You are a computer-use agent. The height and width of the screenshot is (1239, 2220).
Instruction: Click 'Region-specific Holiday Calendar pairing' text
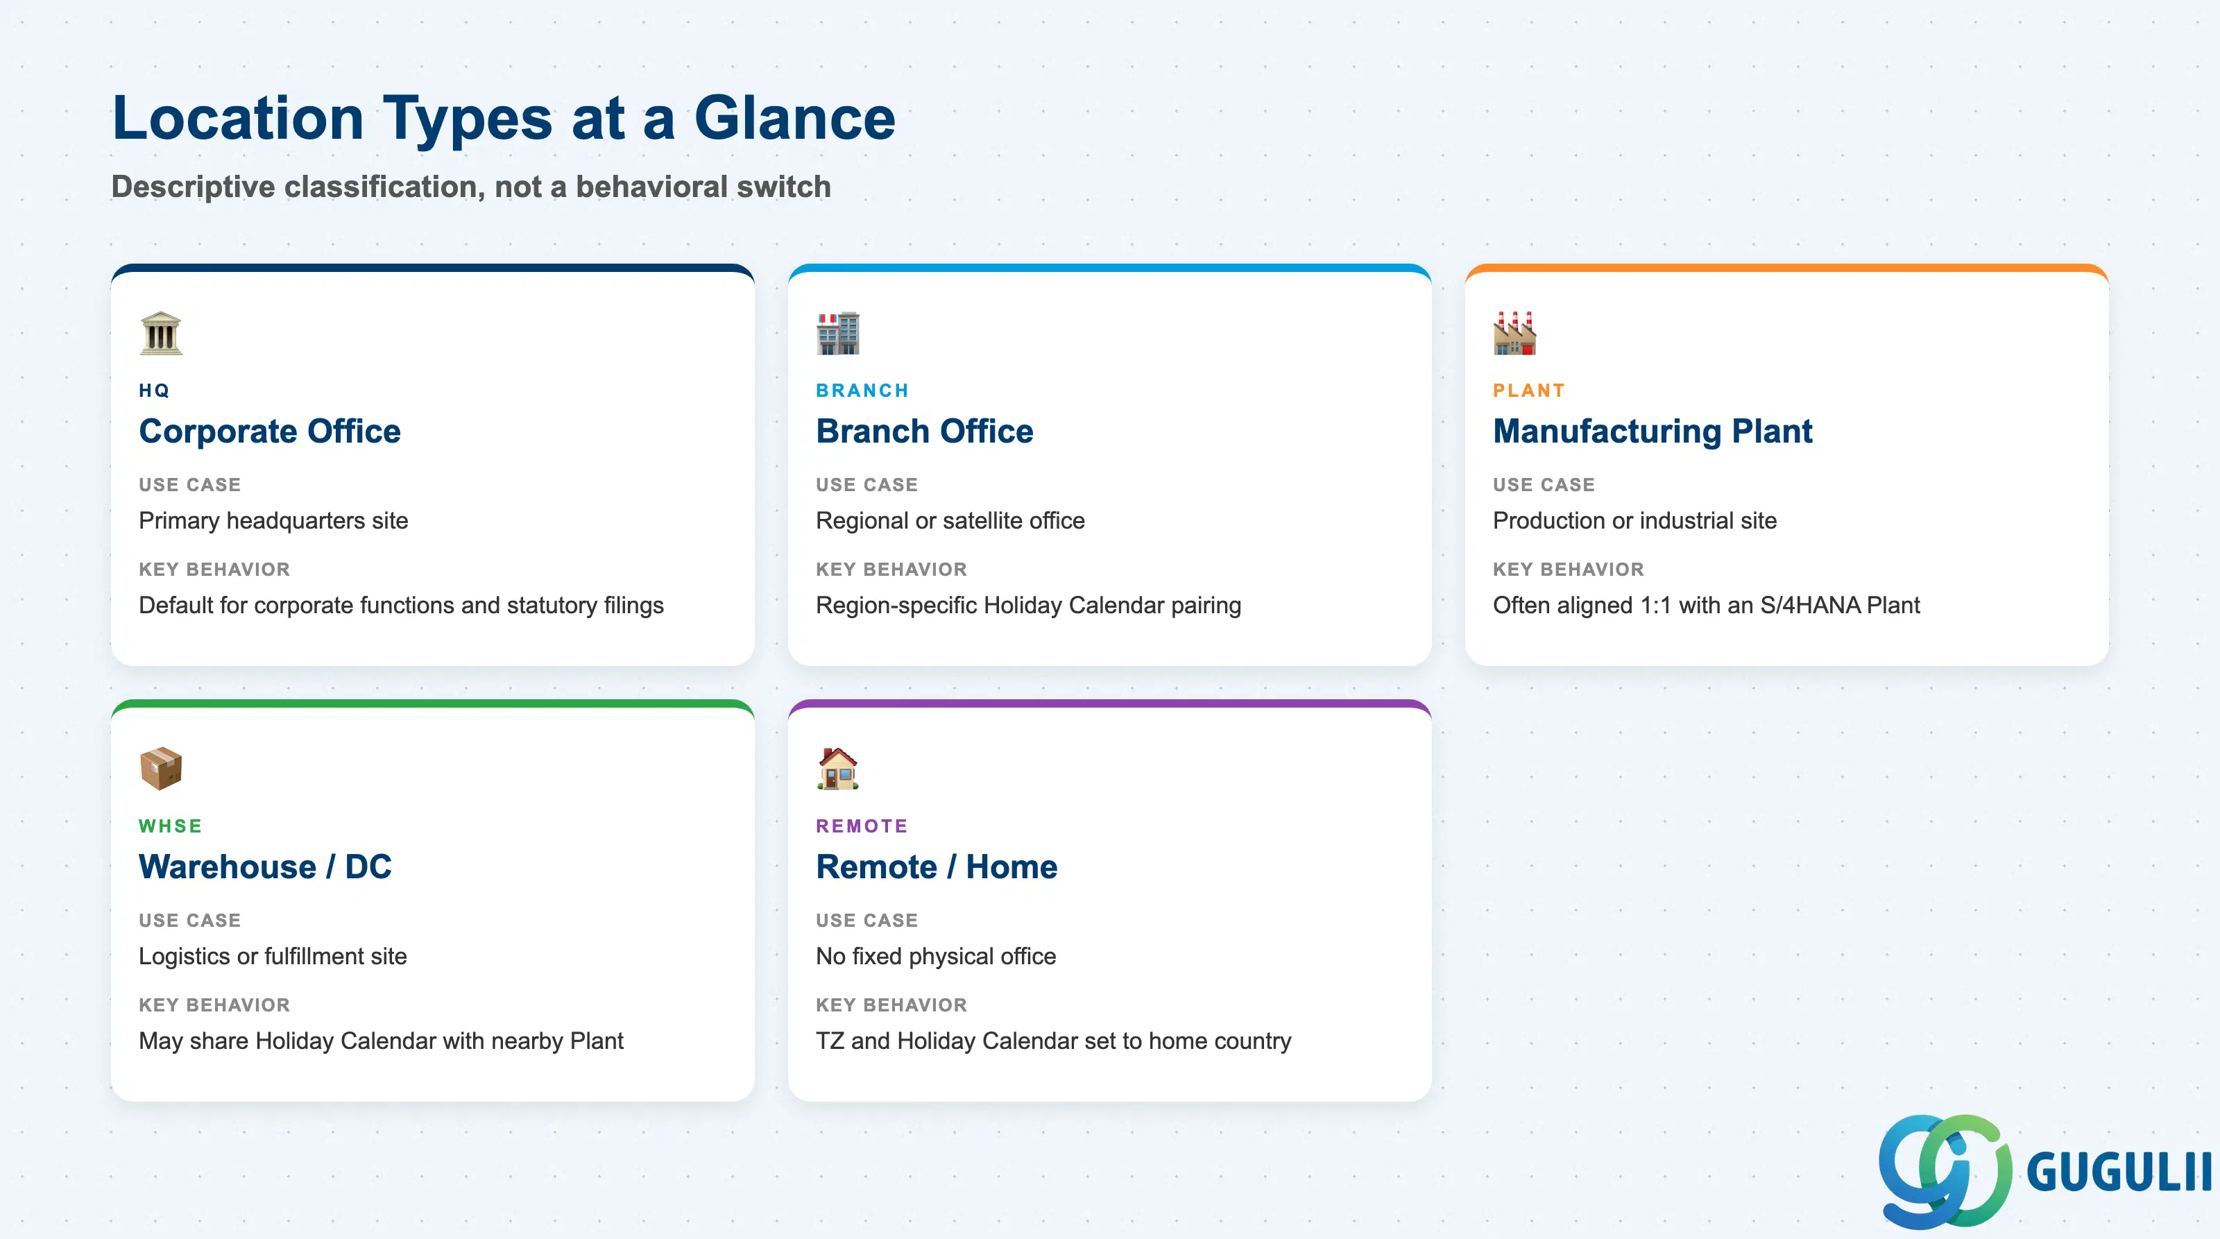point(1028,605)
